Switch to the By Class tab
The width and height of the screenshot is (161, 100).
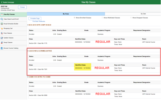pos(66,14)
